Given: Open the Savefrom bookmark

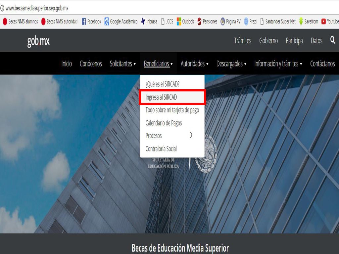Looking at the screenshot, I should (x=309, y=21).
